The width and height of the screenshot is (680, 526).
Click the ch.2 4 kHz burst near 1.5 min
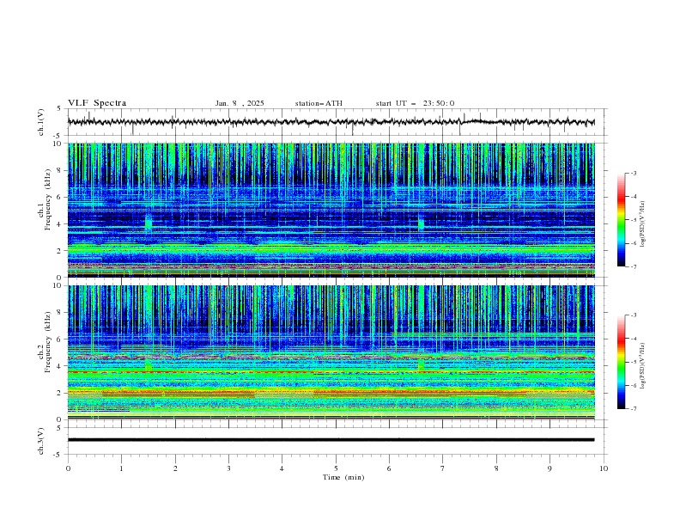pos(149,365)
